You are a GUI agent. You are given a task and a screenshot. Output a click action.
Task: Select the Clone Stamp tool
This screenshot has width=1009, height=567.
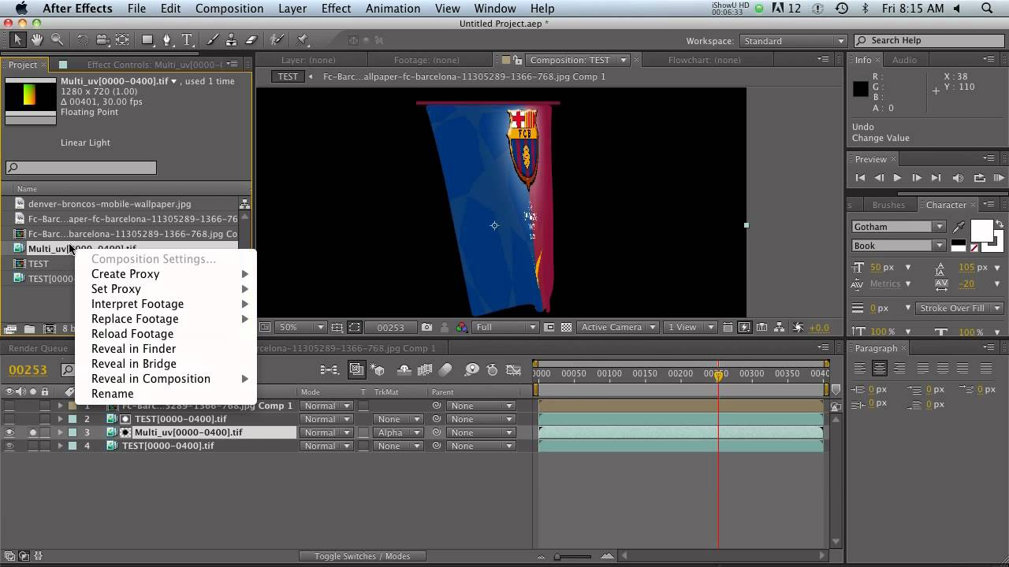tap(232, 39)
